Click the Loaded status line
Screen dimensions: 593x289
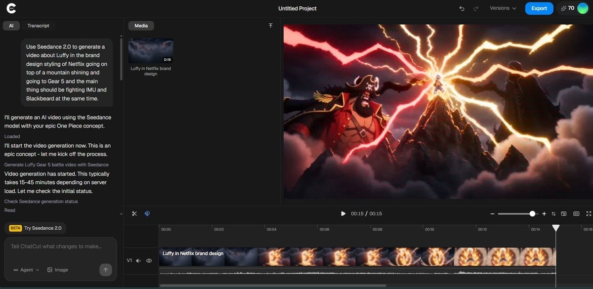tap(12, 136)
